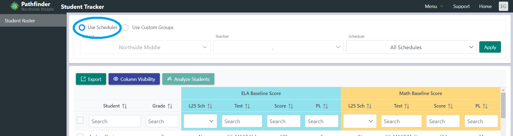Tick the select-all checkbox in filter row

80,120
